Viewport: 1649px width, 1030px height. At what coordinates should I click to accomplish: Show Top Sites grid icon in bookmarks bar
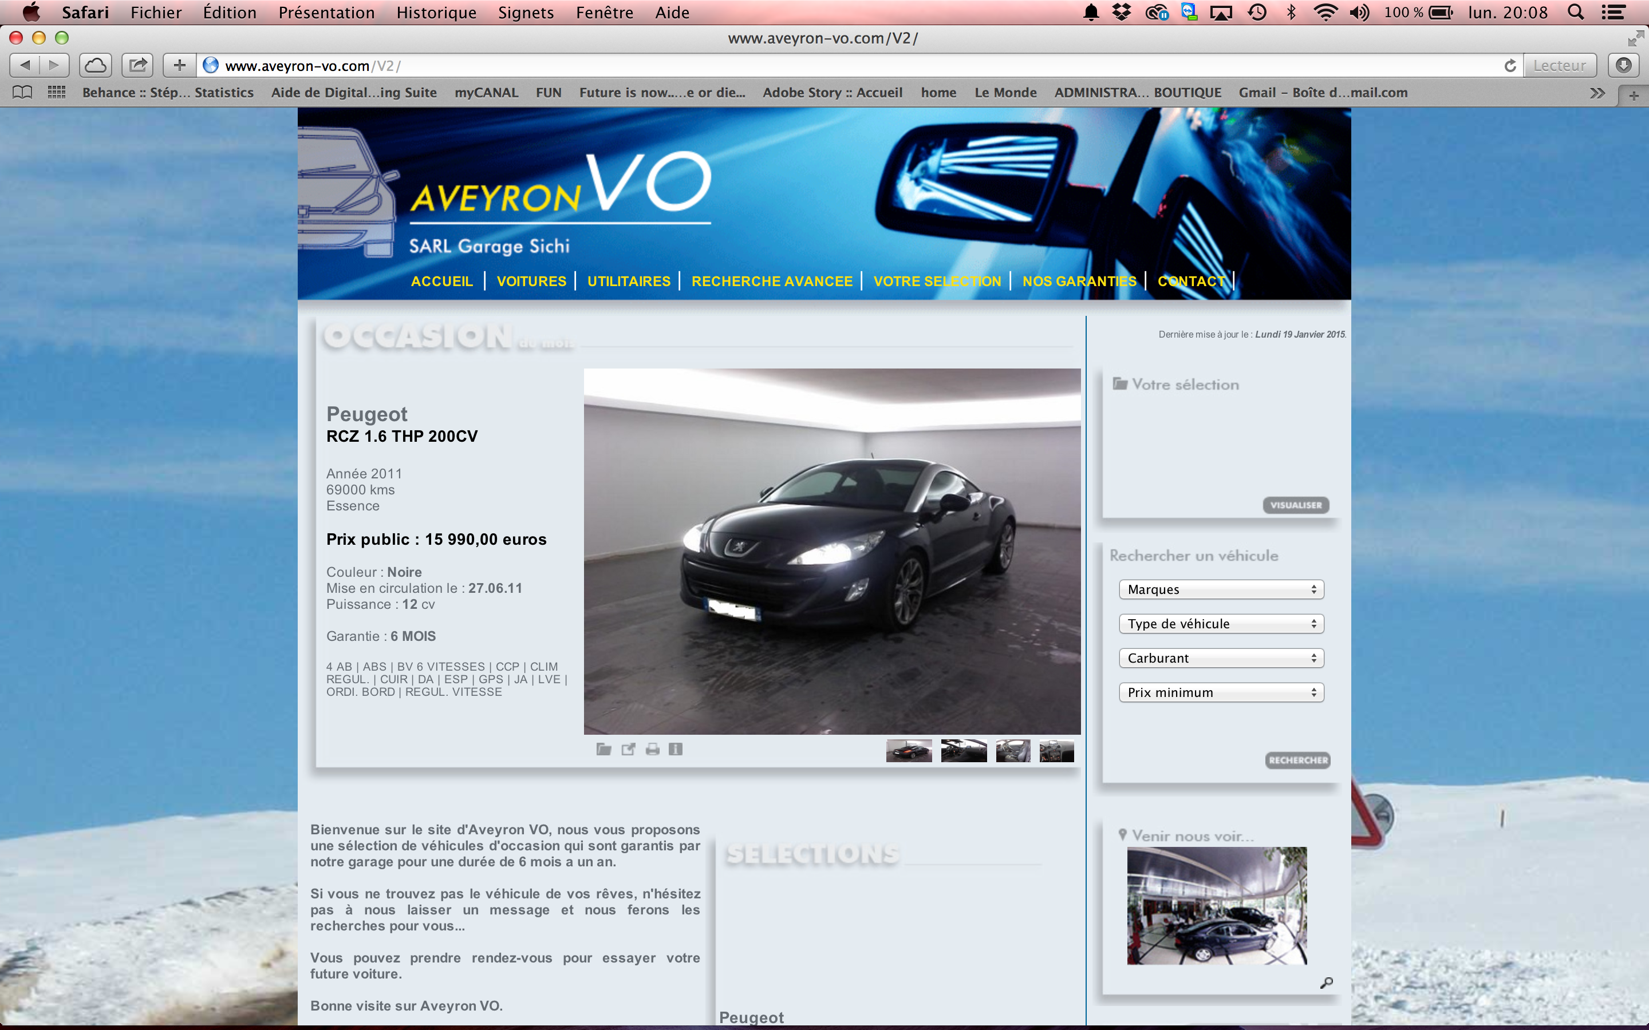tap(57, 93)
